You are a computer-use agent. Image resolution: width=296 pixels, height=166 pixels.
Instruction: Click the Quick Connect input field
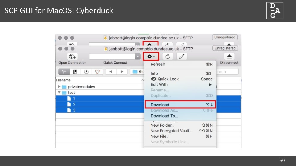pyautogui.click(x=112, y=57)
